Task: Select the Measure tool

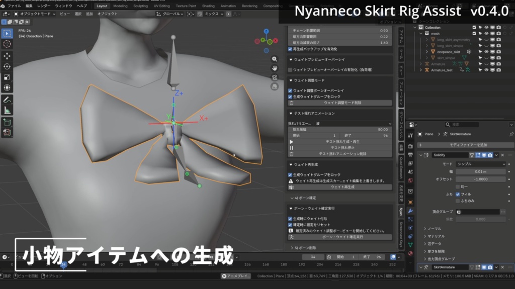Action: click(x=7, y=111)
